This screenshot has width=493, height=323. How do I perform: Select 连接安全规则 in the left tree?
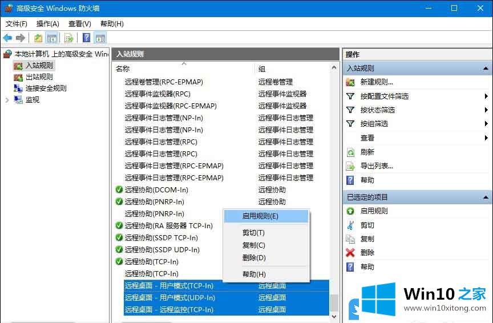46,88
